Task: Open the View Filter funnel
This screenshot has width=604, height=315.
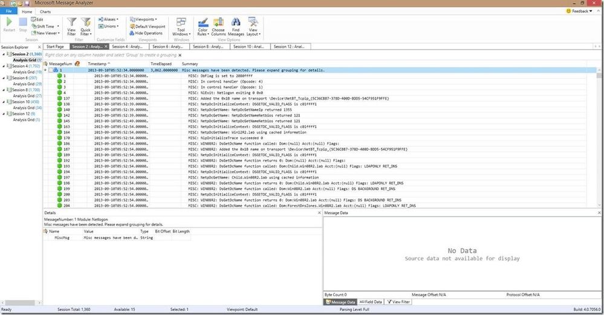Action: (72, 22)
